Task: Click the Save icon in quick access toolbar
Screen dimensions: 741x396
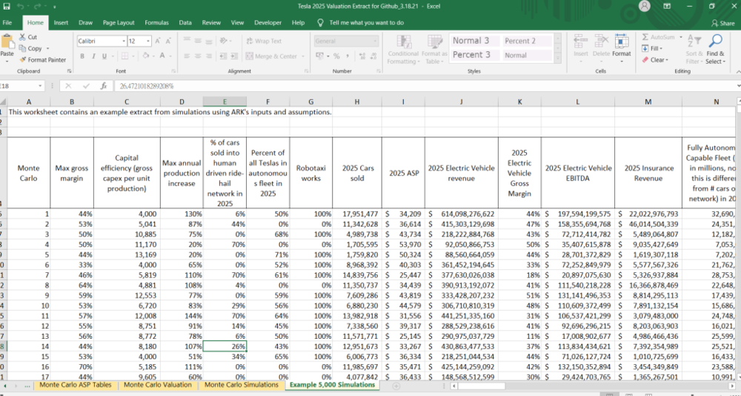Action: click(8, 6)
